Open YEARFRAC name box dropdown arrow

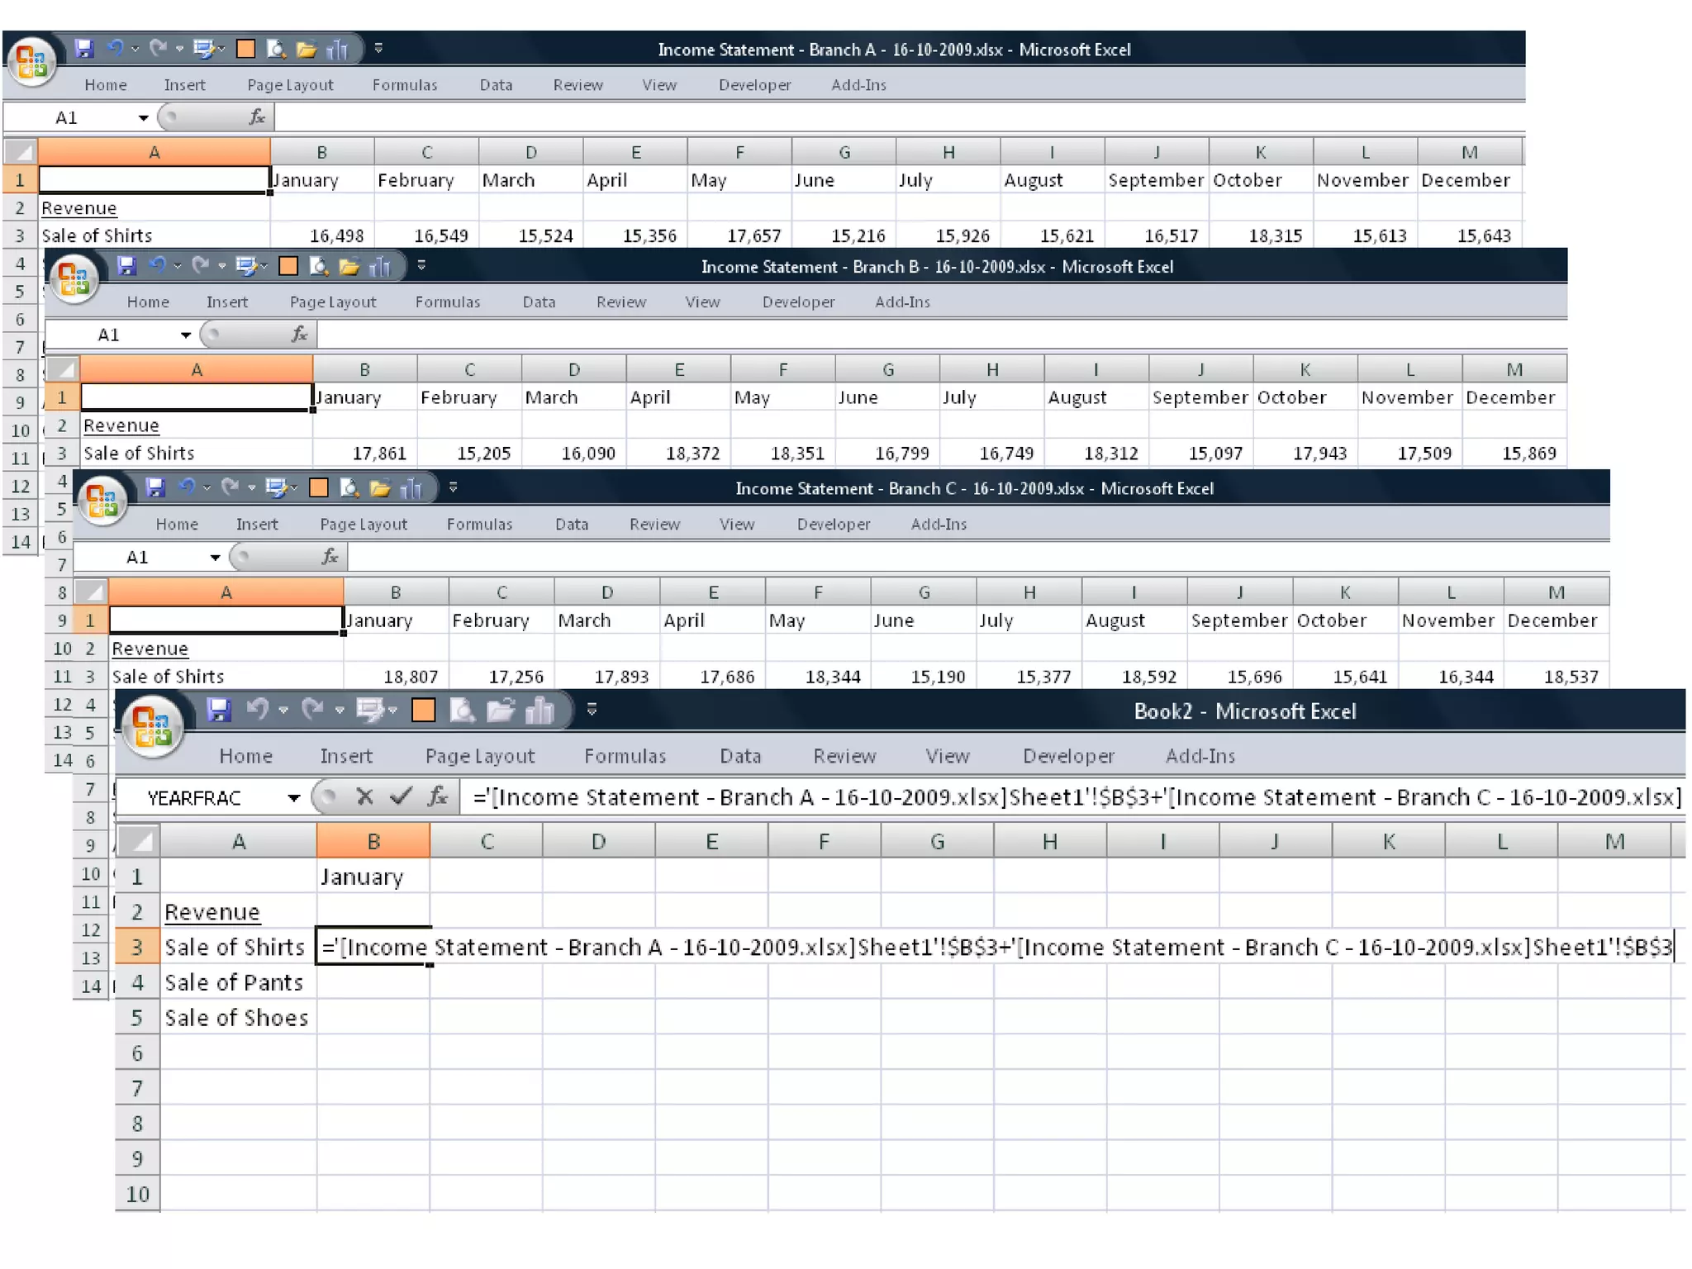point(293,798)
